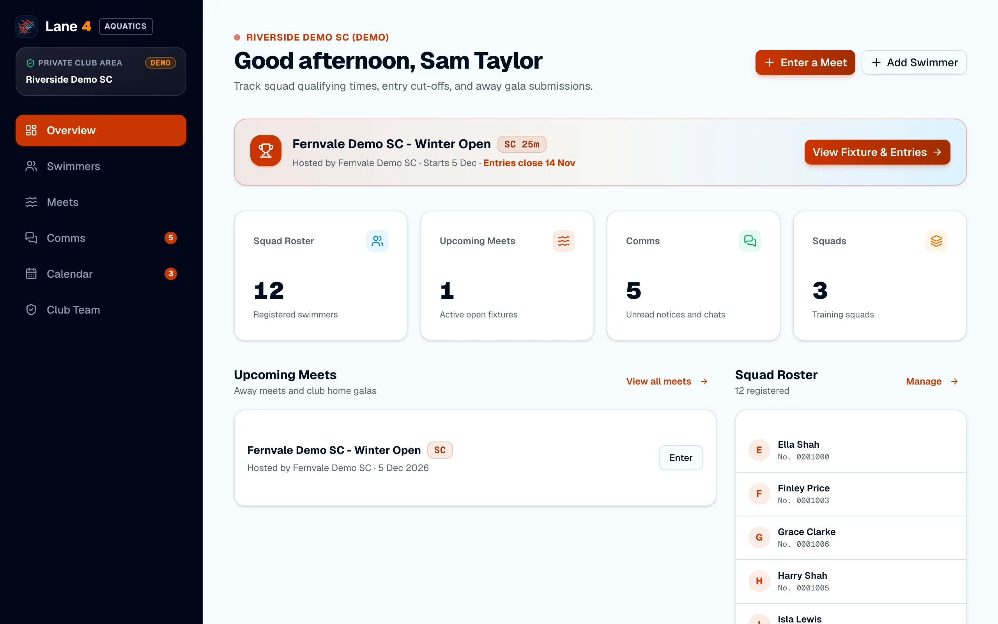Viewport: 998px width, 624px height.
Task: Click the arrow on View Fixture & Entries
Action: [x=937, y=152]
